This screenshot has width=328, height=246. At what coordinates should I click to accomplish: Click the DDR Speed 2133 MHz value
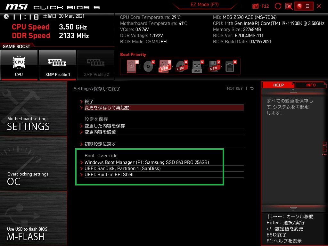pos(74,36)
